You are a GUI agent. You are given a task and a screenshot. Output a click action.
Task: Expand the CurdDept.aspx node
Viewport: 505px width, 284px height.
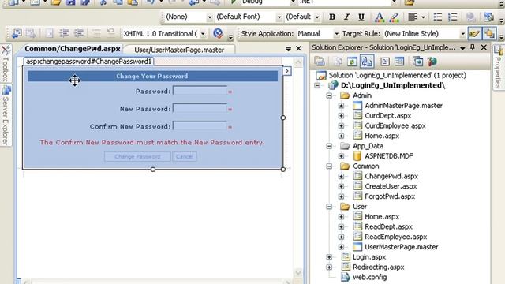341,116
